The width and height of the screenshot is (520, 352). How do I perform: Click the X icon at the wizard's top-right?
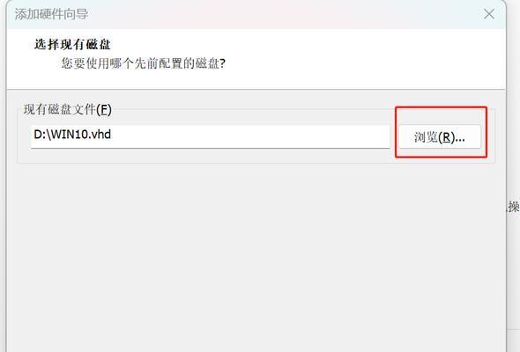(489, 14)
